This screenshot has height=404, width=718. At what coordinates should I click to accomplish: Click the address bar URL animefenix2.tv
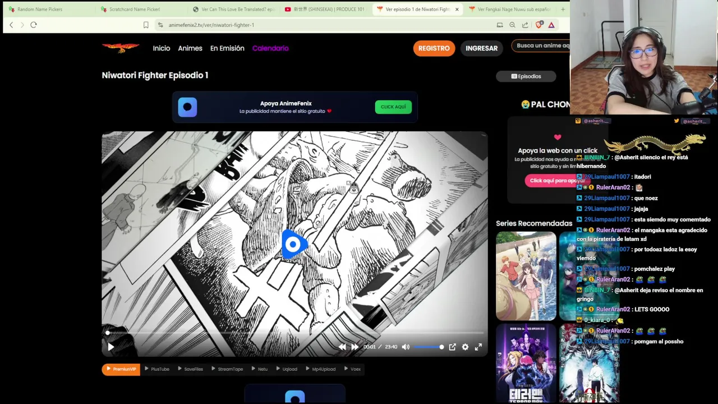(211, 25)
